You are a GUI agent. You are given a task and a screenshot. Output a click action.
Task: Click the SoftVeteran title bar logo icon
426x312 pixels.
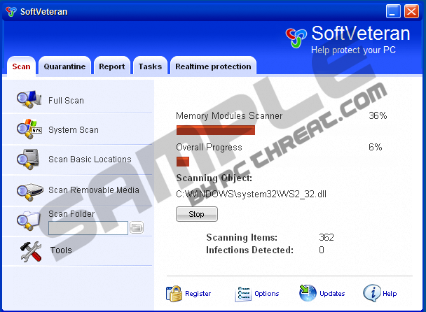11,11
